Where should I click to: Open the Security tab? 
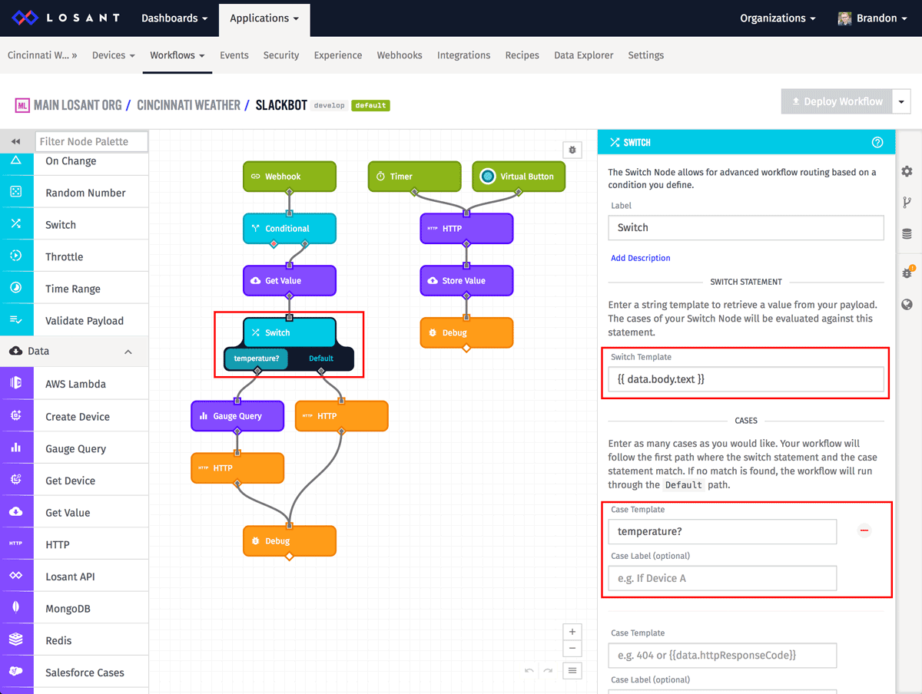281,55
